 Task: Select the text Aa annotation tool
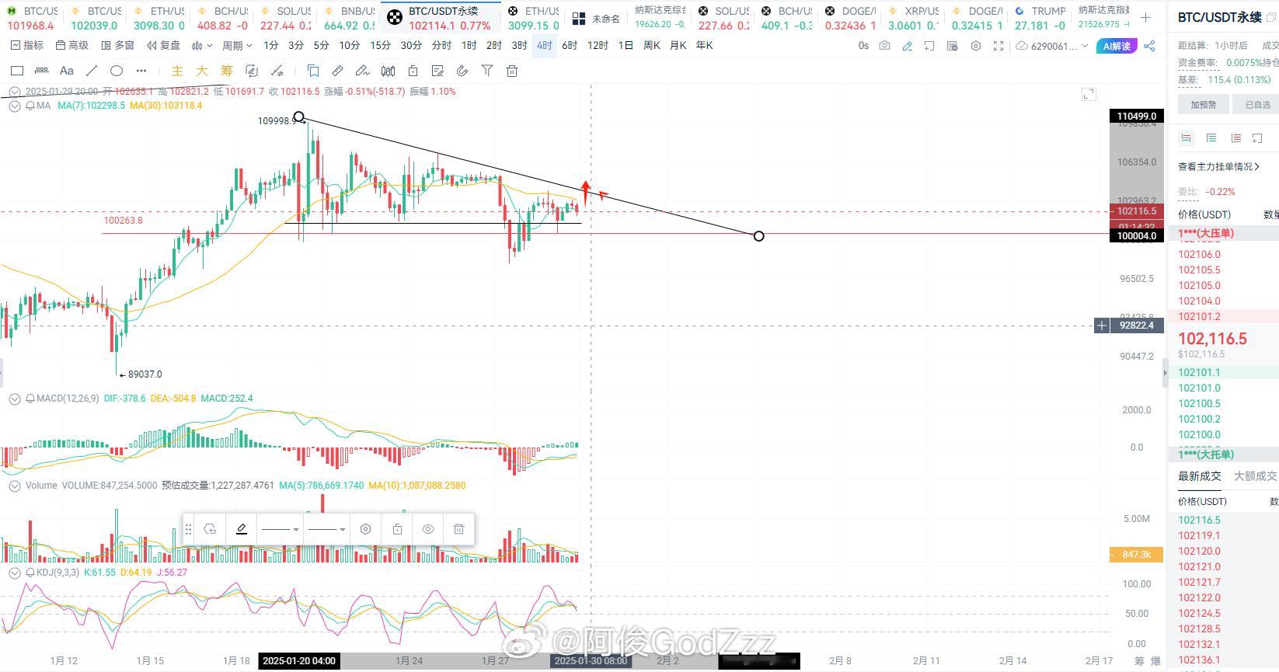tap(67, 71)
